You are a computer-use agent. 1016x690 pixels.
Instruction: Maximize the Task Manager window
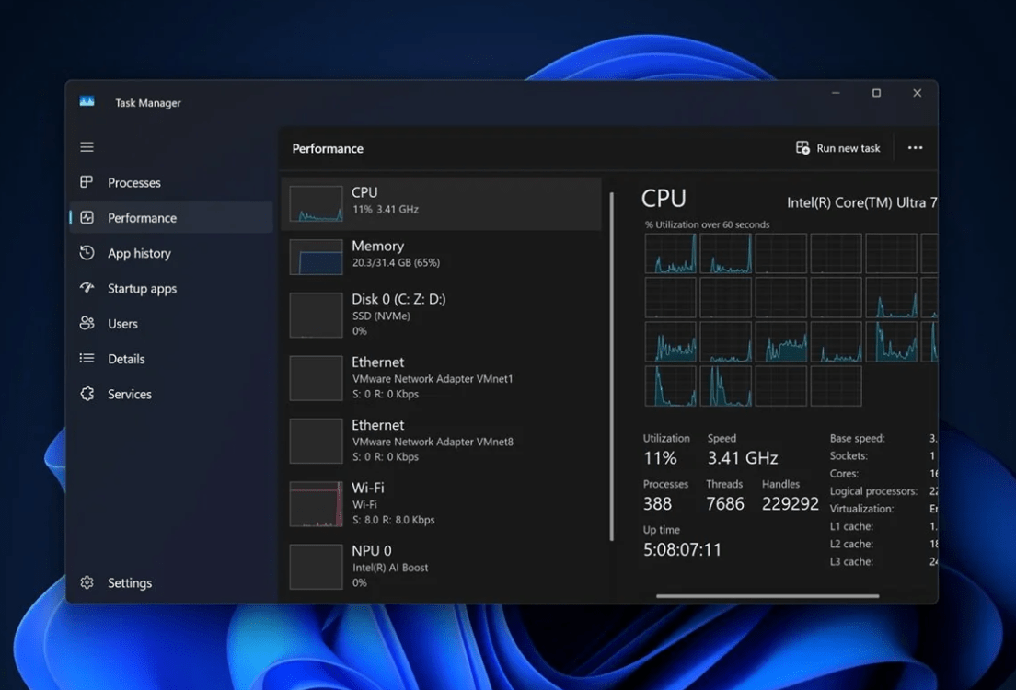pyautogui.click(x=876, y=93)
